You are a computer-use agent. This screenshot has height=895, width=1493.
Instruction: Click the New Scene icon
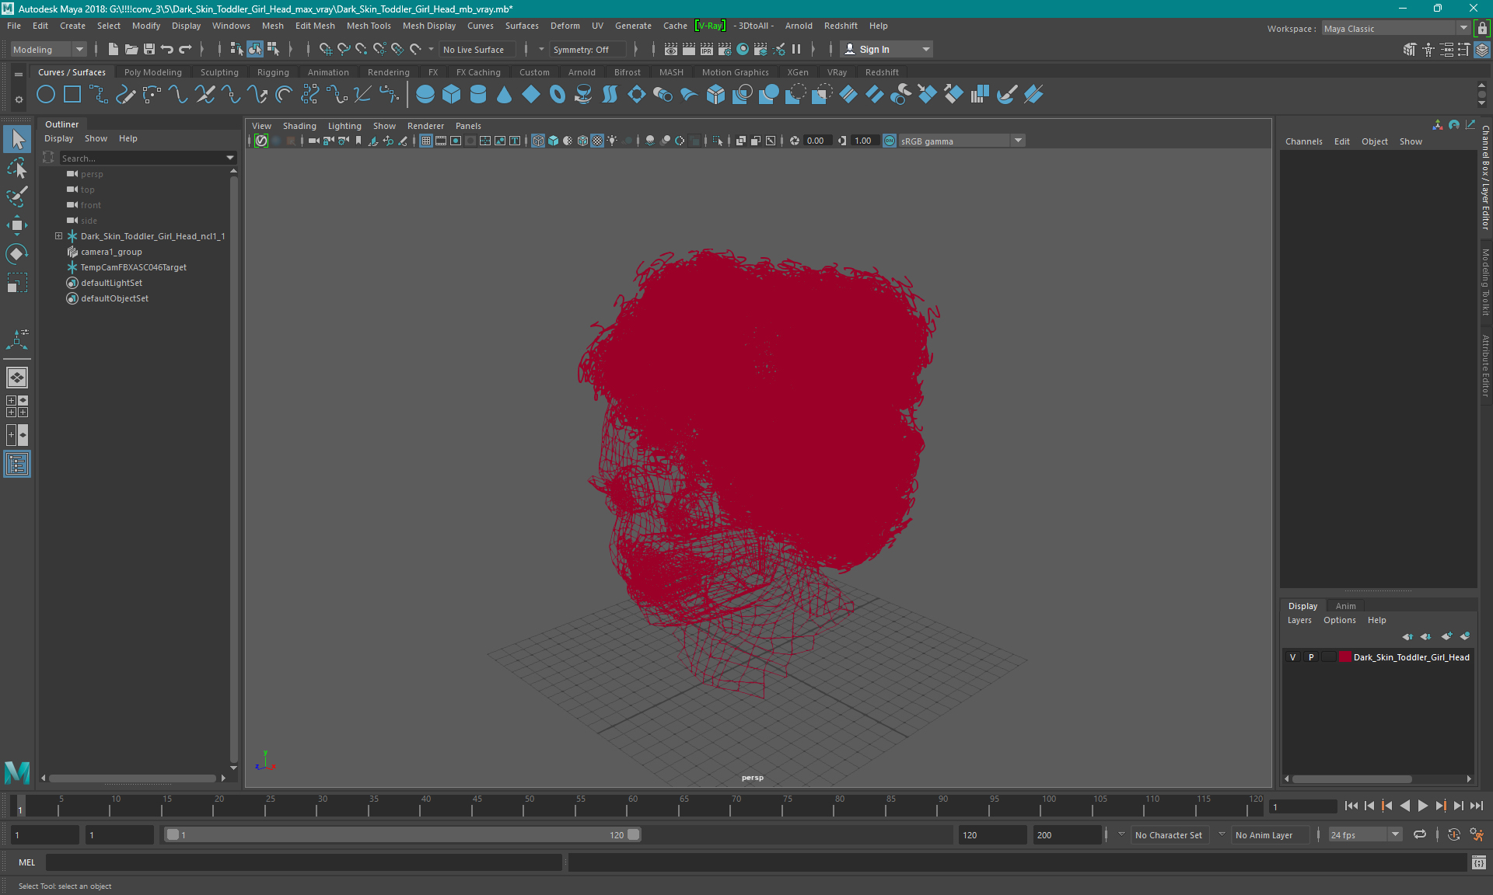pos(114,49)
